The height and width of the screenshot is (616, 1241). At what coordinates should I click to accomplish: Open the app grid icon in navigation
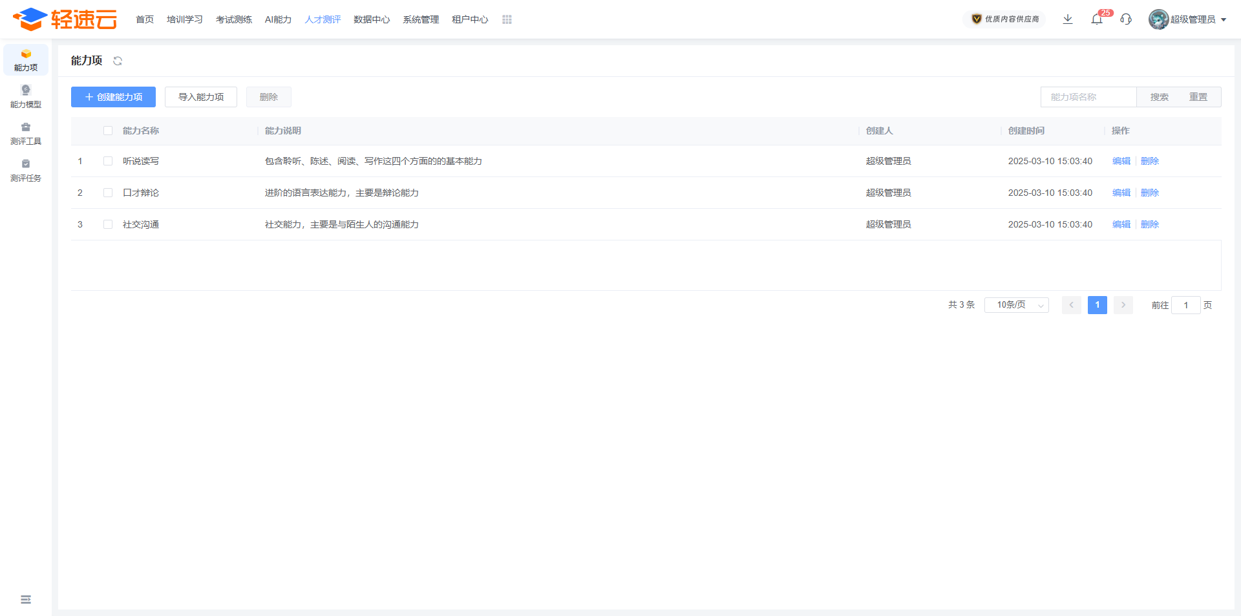(507, 20)
